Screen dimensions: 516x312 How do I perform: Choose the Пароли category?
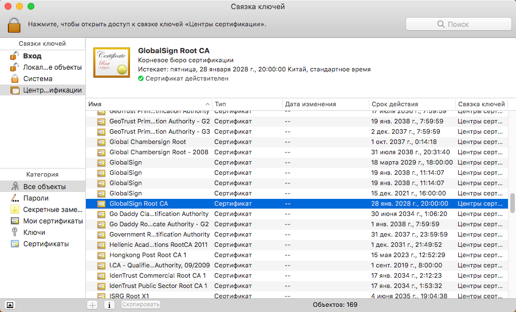point(43,198)
